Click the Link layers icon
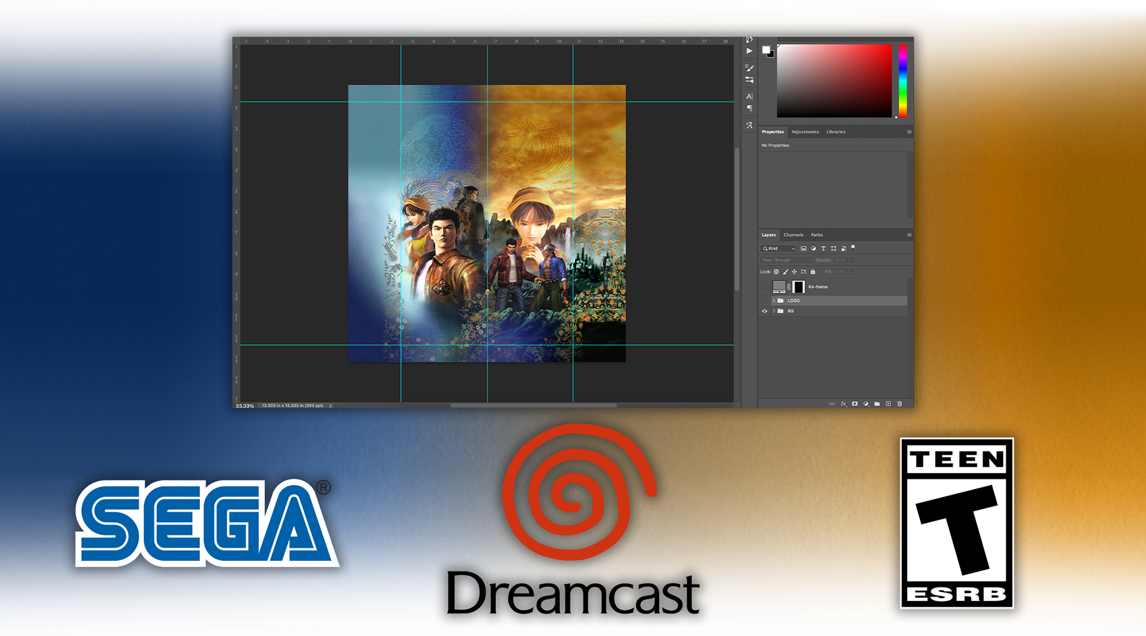This screenshot has width=1146, height=636. [832, 404]
